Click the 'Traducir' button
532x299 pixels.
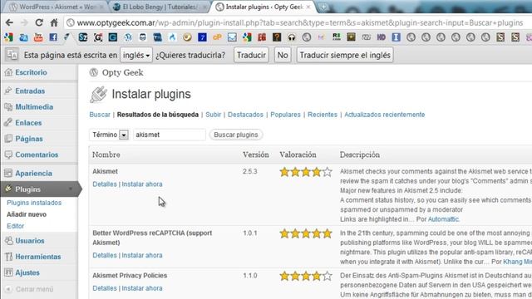click(251, 55)
